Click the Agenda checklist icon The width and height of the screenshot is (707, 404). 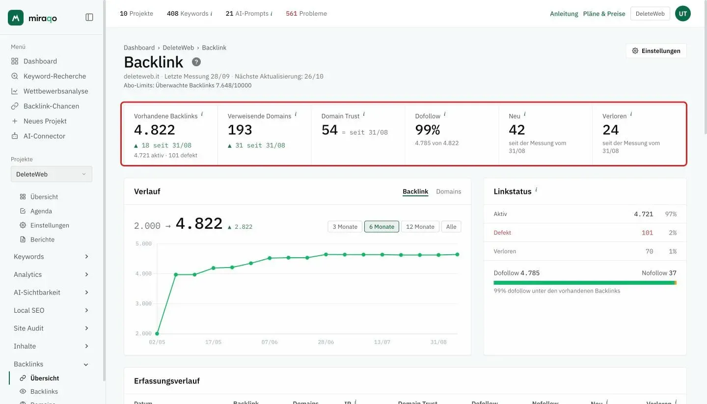[23, 211]
